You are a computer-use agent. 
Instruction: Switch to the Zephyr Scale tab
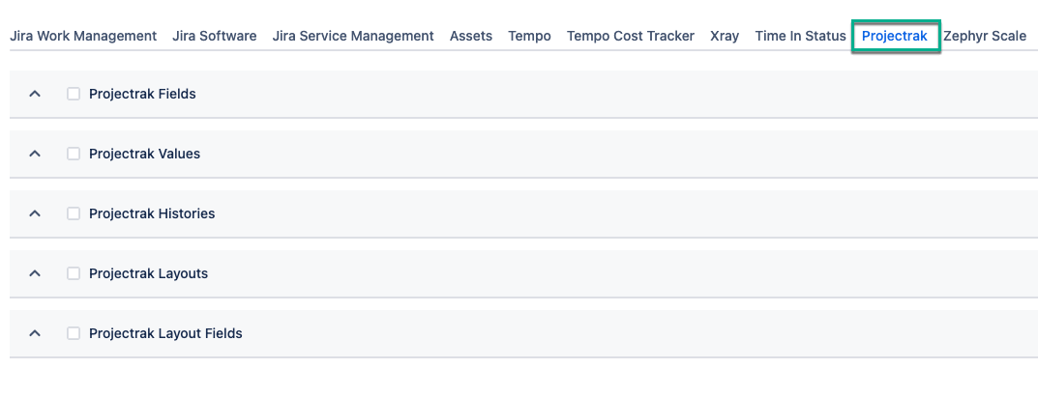(985, 37)
